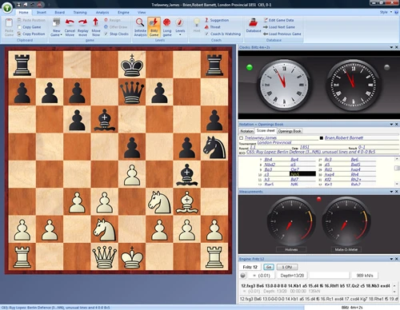Click the Cancel Move red arrow icon
The image size is (400, 310).
click(x=70, y=22)
